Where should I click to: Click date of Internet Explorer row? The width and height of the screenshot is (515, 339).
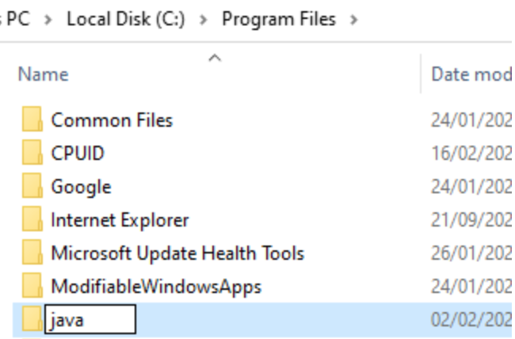click(471, 219)
